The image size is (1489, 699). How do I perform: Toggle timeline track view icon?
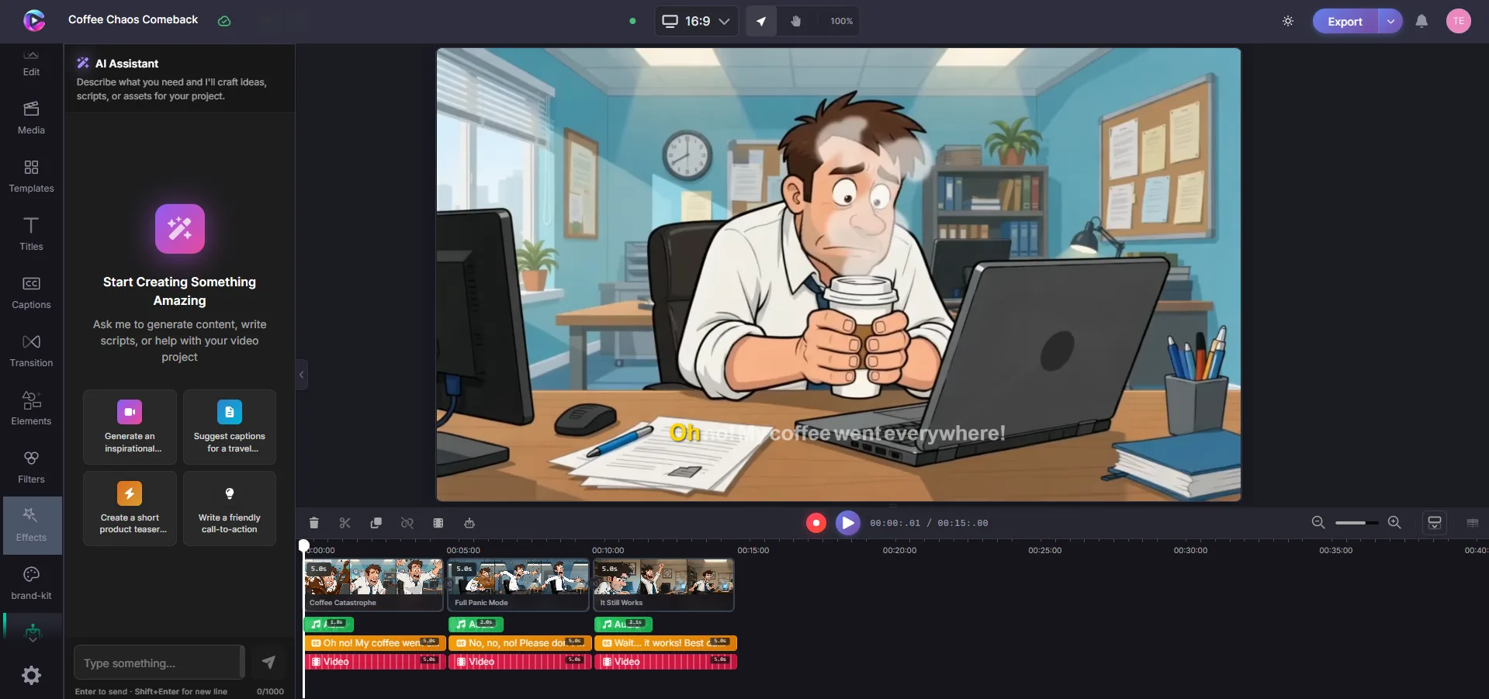tap(1473, 523)
